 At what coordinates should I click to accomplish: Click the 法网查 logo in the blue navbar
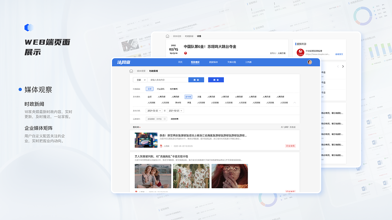point(124,62)
